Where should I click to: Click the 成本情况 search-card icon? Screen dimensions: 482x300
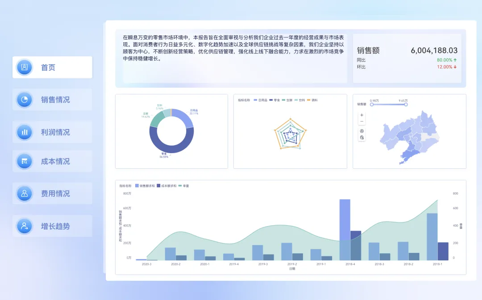click(x=24, y=161)
